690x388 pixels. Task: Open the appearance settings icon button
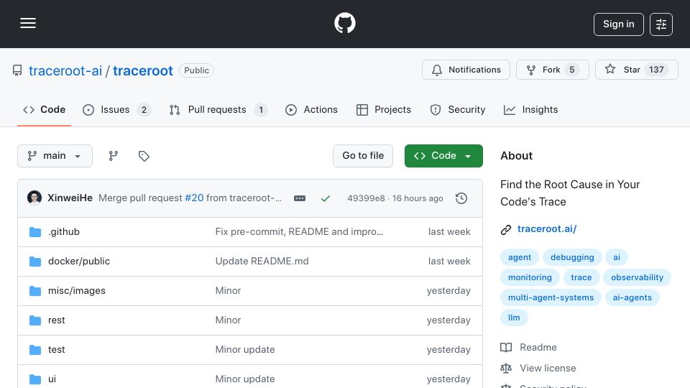661,24
